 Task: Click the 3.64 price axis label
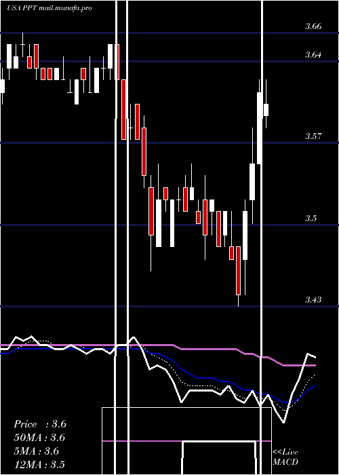click(x=313, y=55)
